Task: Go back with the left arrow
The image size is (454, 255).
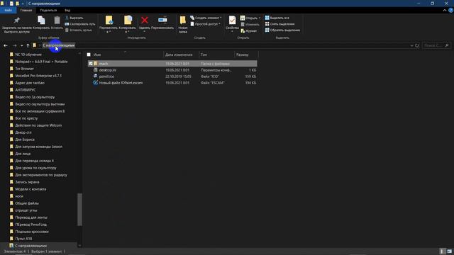Action: [6, 45]
